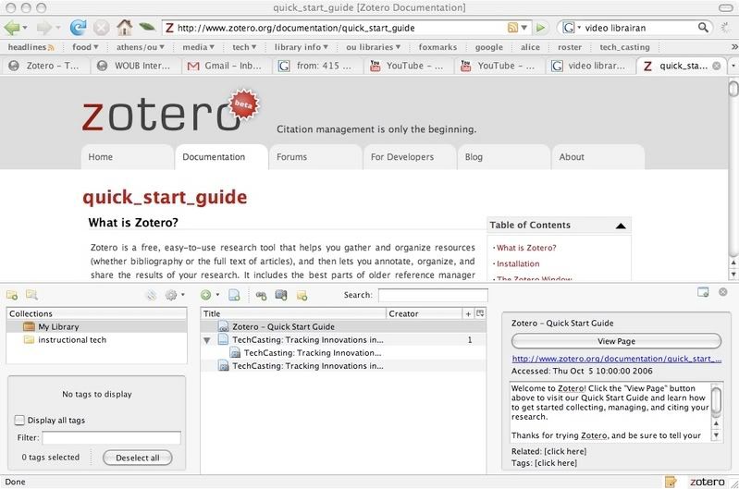Switch to the WOUB Inter... tab
Image resolution: width=739 pixels, height=489 pixels.
136,66
